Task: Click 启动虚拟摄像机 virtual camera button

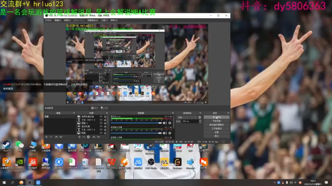Action: click(216, 125)
